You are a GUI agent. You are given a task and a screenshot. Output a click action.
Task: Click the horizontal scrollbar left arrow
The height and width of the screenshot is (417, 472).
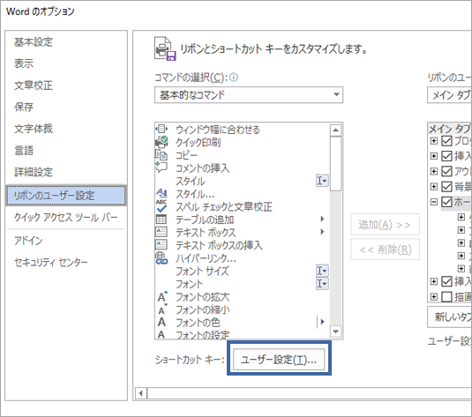(141, 393)
